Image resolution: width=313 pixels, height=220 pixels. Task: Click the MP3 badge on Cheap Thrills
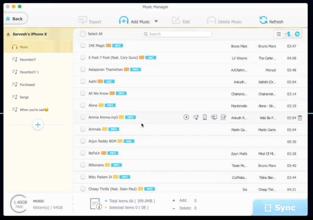click(x=149, y=189)
